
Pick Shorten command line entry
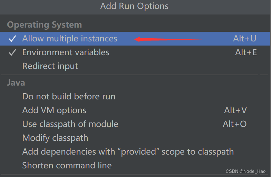67,166
